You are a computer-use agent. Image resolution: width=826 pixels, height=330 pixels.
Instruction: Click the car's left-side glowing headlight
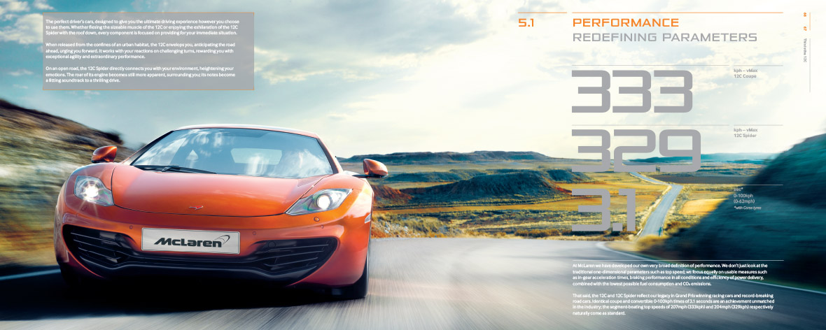click(92, 189)
